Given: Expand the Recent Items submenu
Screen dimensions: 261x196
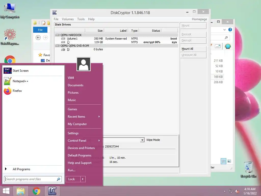Looking at the screenshot, I should (x=99, y=116).
